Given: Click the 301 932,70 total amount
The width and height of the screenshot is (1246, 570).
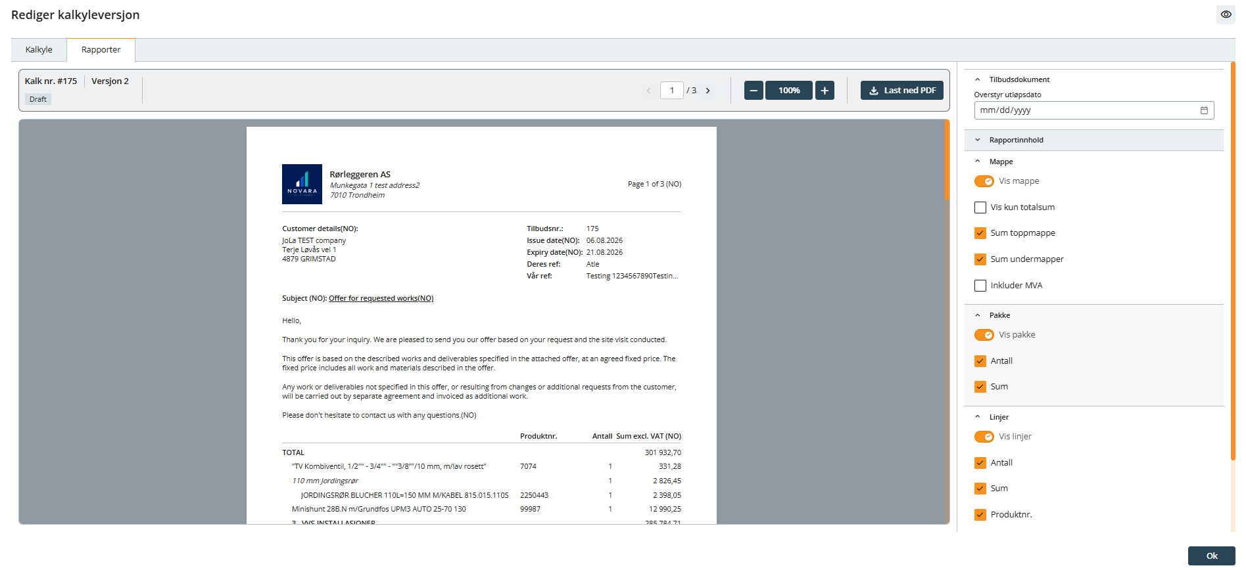Looking at the screenshot, I should [x=663, y=453].
